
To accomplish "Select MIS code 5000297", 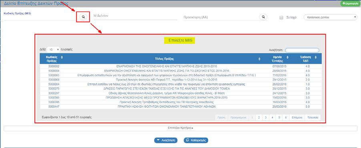I will [54, 93].
